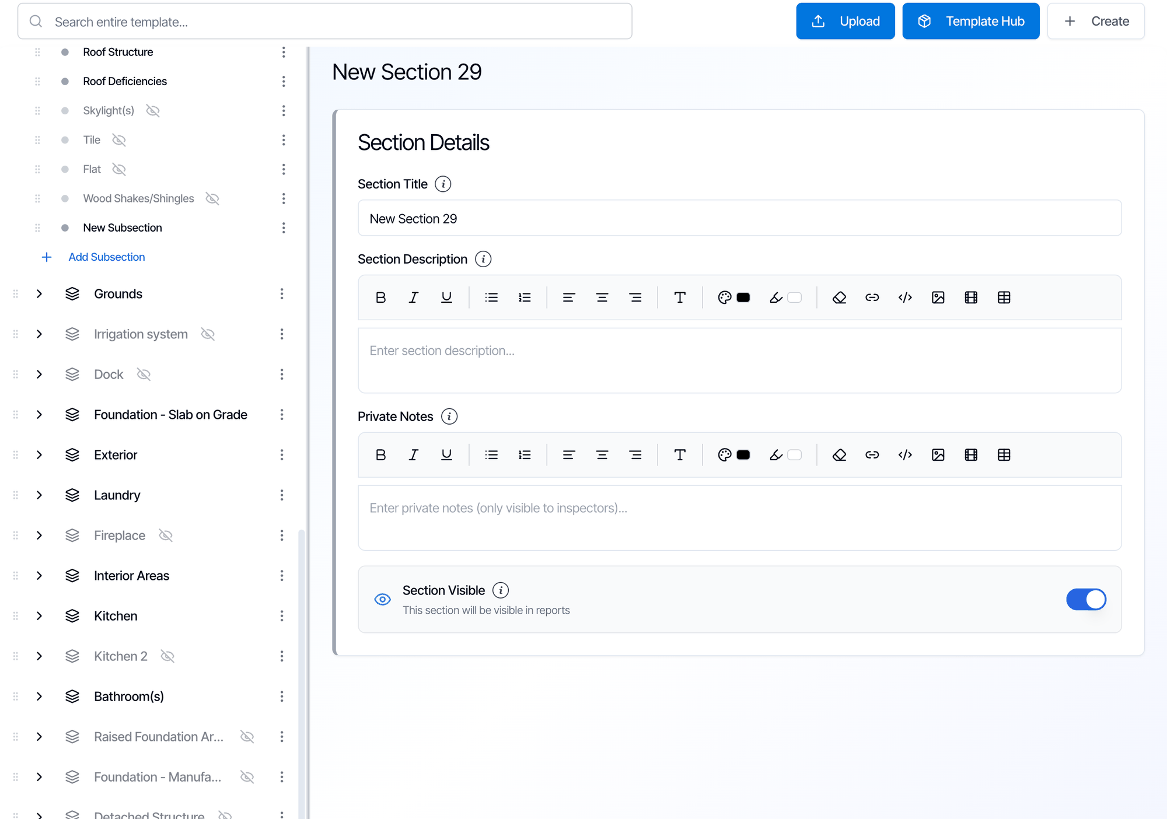The image size is (1167, 819).
Task: Apply italic in Section Description toolbar
Action: [414, 297]
